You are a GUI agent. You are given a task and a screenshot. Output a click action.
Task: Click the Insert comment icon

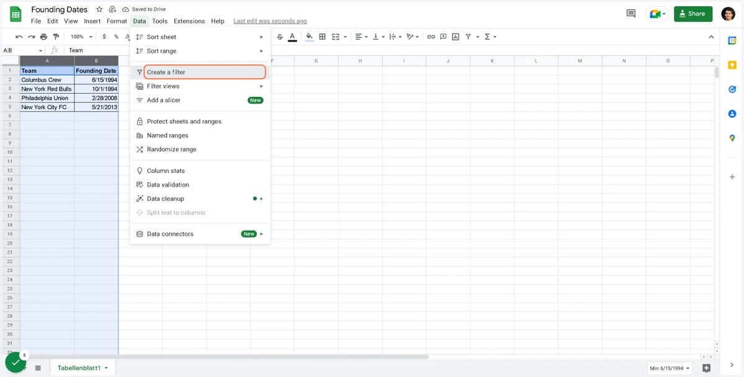tap(443, 37)
